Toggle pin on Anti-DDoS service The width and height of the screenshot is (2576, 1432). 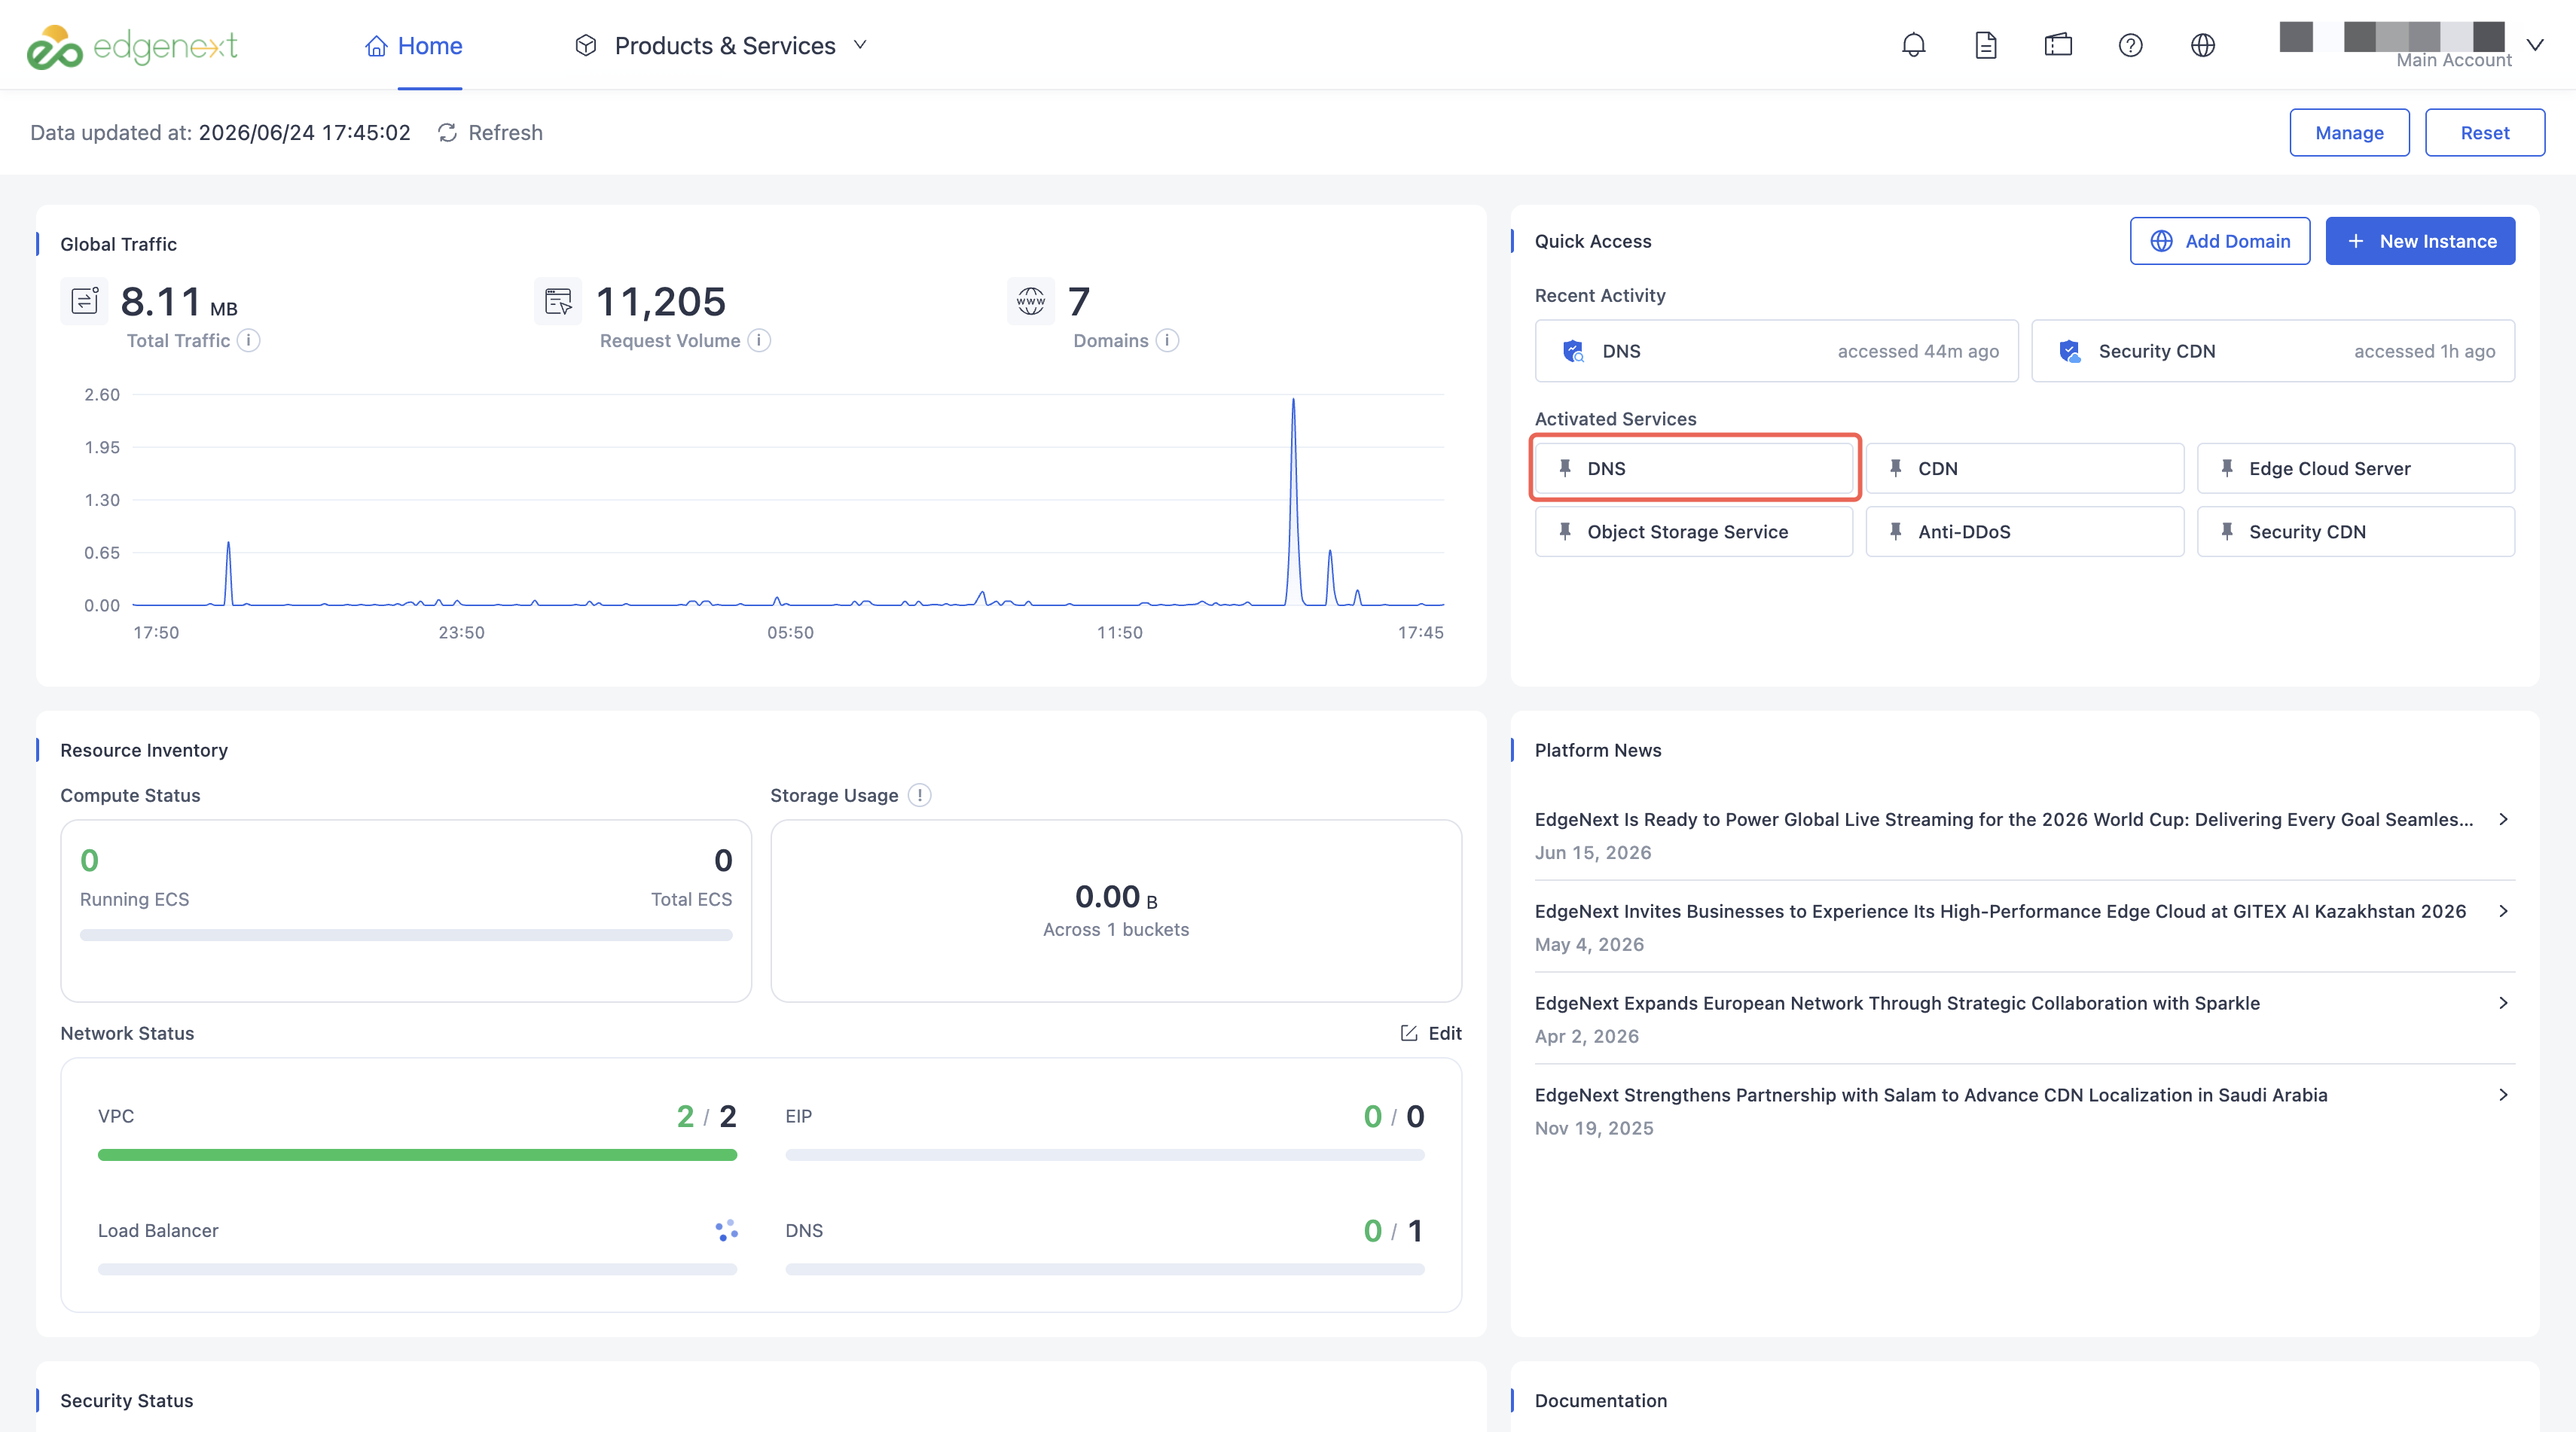tap(1895, 532)
